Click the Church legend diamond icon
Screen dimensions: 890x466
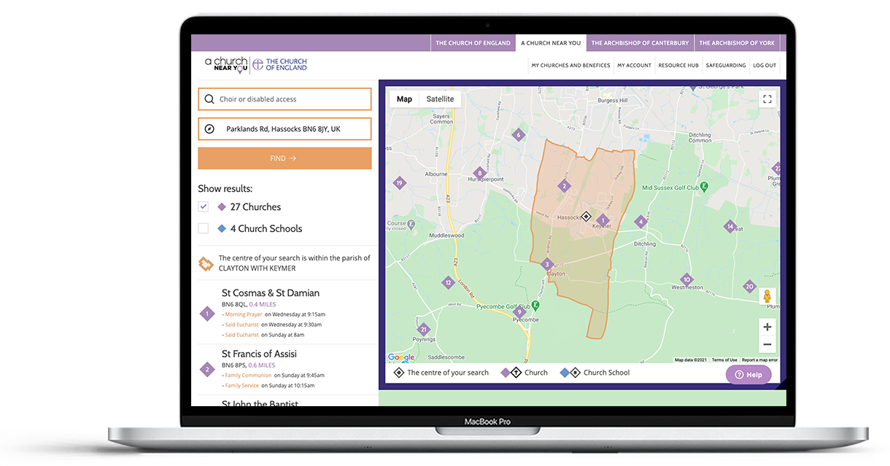(511, 373)
